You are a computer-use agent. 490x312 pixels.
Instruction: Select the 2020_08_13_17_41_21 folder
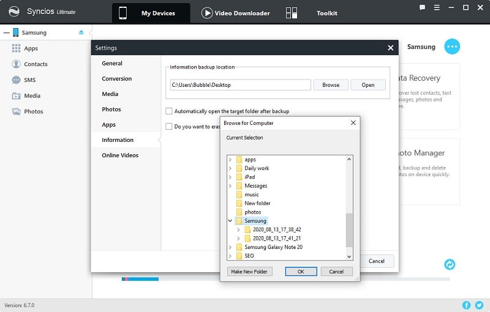tap(277, 238)
